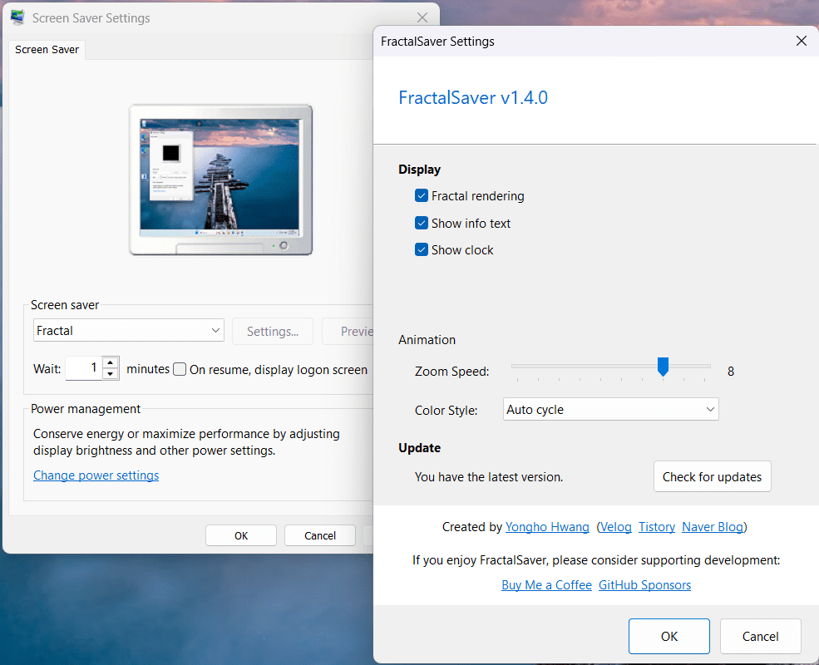Uncheck Fractal rendering checkbox
The width and height of the screenshot is (819, 665).
pos(421,195)
